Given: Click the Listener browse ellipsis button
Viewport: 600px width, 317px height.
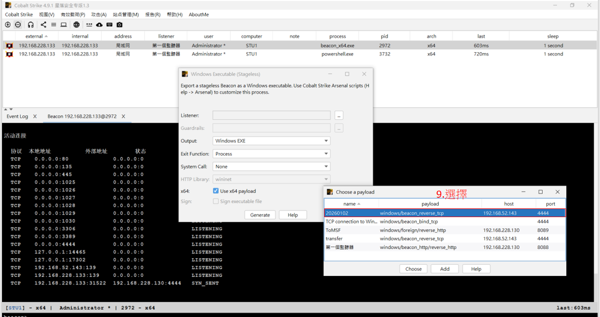Looking at the screenshot, I should [x=339, y=115].
